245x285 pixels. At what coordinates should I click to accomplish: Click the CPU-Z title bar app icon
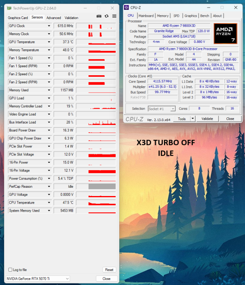(126, 8)
